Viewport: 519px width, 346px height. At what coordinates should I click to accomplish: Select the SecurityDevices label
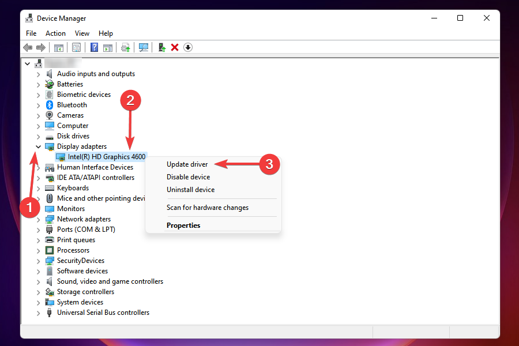[x=81, y=261]
